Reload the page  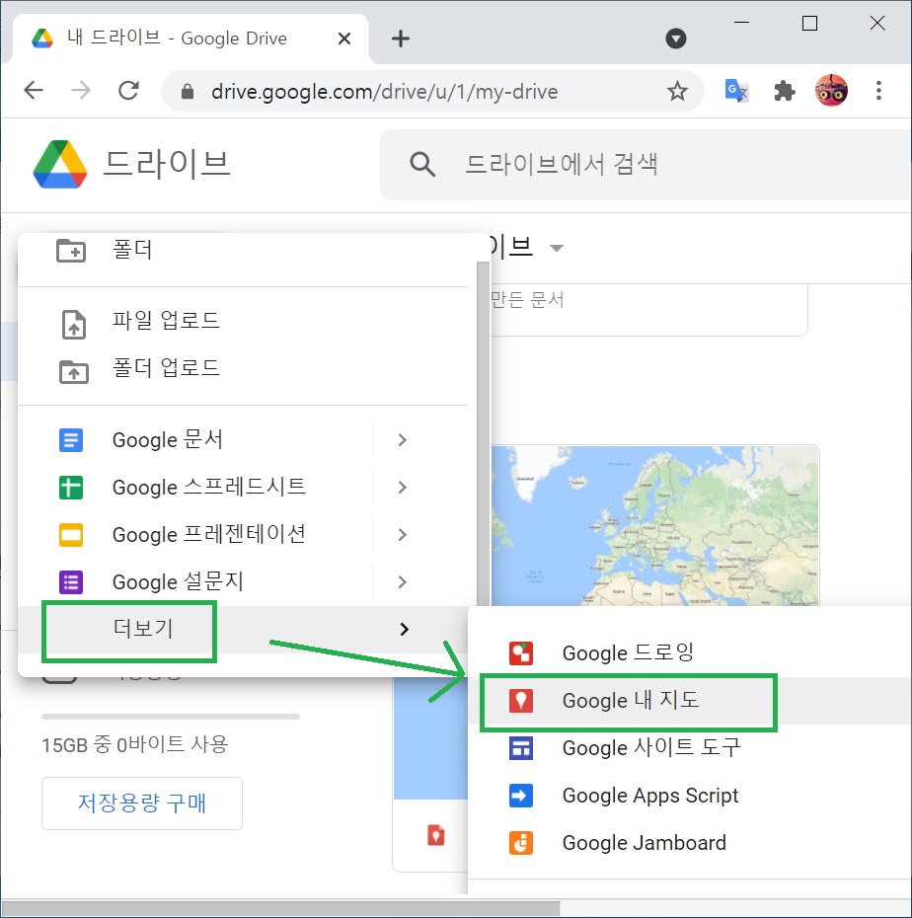(128, 91)
